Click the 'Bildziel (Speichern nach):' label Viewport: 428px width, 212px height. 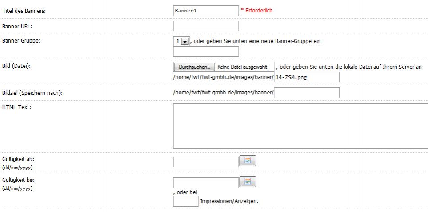coord(32,93)
